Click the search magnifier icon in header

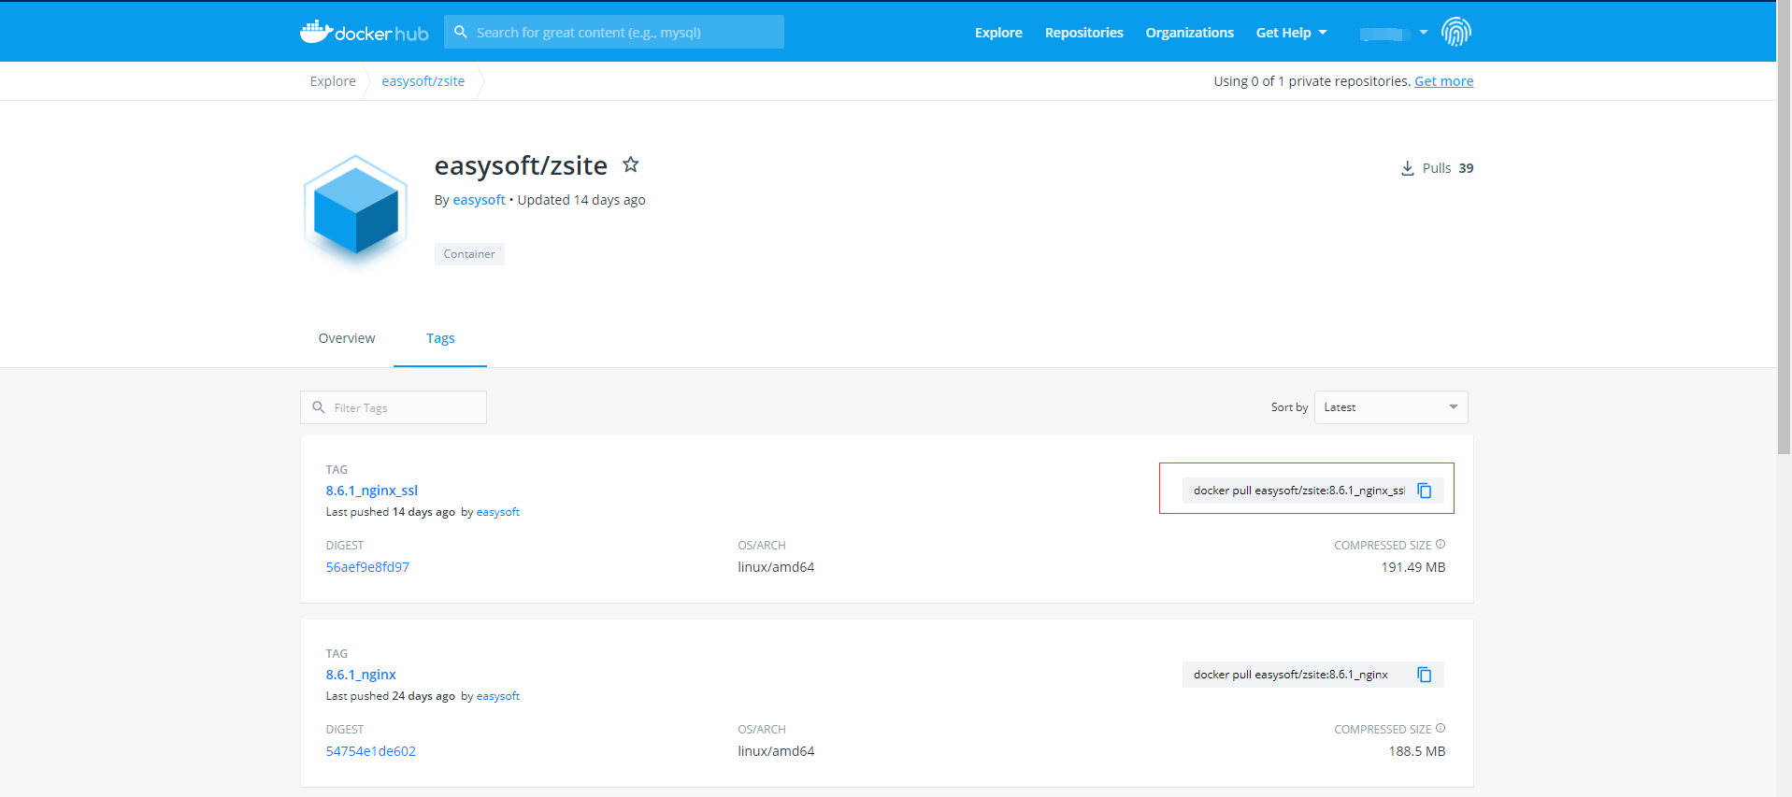click(x=461, y=32)
